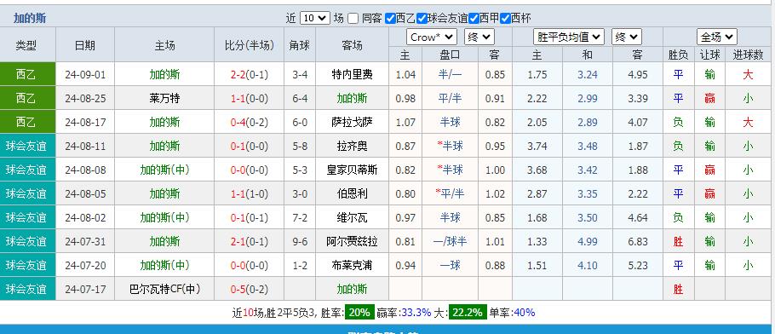
Task: Click the 类型 column header
Action: (26, 45)
